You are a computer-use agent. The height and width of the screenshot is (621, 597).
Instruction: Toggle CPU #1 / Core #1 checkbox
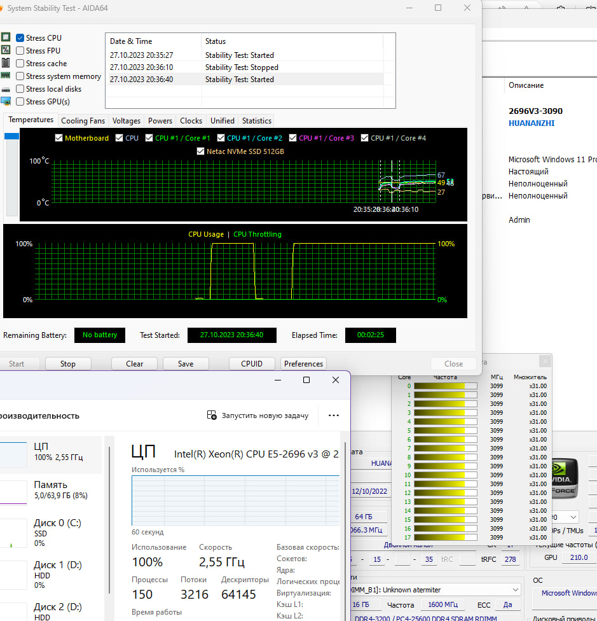(x=149, y=138)
